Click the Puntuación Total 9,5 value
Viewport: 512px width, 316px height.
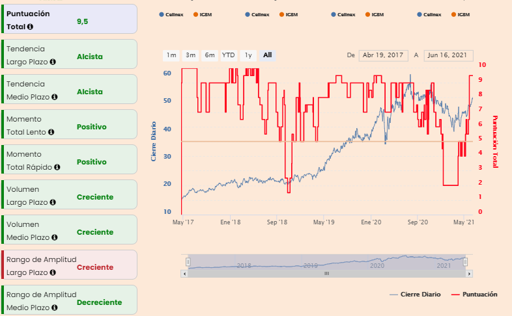click(83, 21)
